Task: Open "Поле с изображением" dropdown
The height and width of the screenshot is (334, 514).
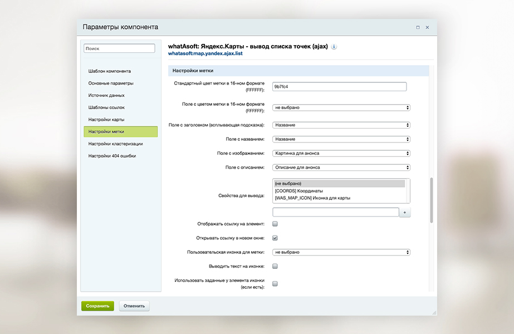Action: (x=341, y=153)
